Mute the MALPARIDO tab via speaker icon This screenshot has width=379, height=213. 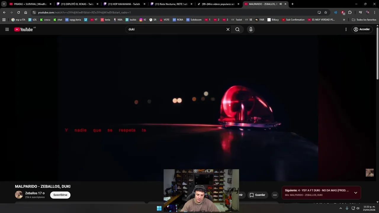click(x=281, y=4)
